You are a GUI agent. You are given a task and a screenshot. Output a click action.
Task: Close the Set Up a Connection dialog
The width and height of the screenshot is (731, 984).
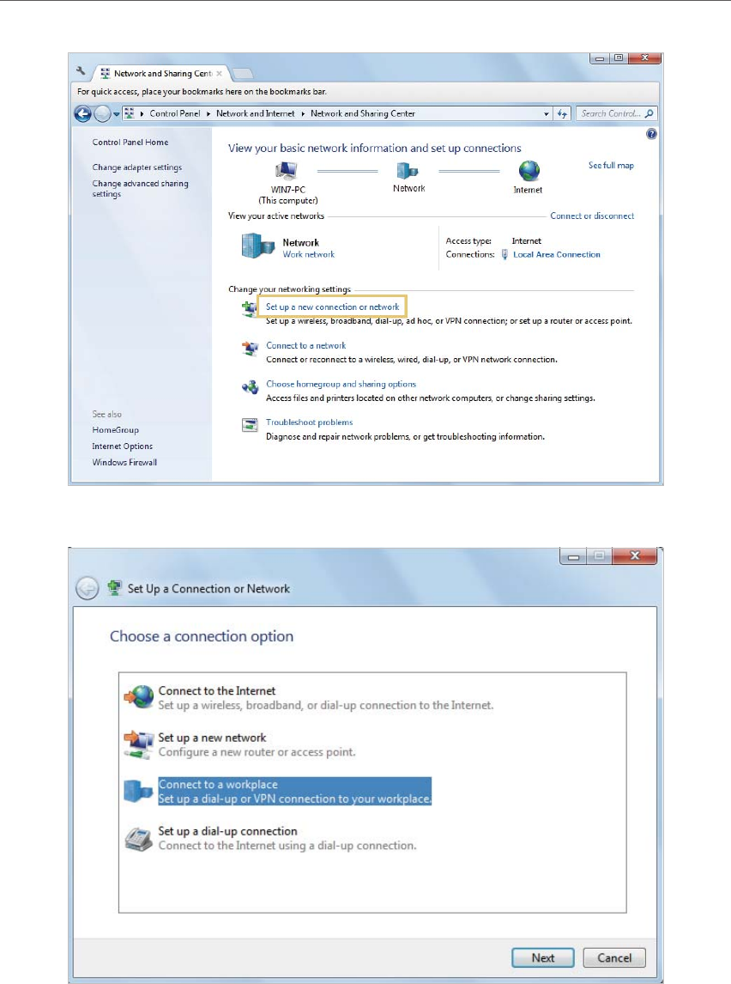click(634, 556)
